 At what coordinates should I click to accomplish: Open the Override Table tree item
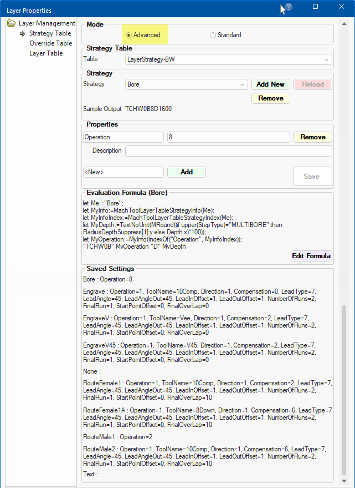[x=50, y=43]
